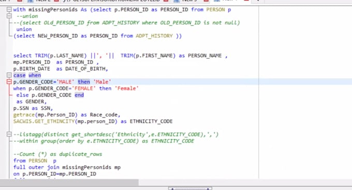Click the highlighted 'case' keyword
The height and width of the screenshot is (190, 352).
(x=19, y=75)
